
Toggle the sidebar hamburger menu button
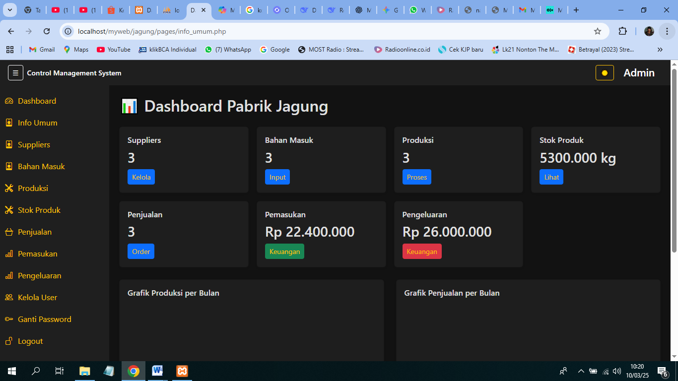[x=15, y=73]
